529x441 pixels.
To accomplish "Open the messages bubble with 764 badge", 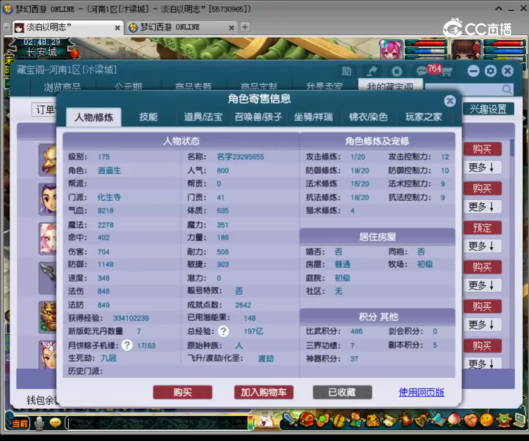I will [x=422, y=71].
